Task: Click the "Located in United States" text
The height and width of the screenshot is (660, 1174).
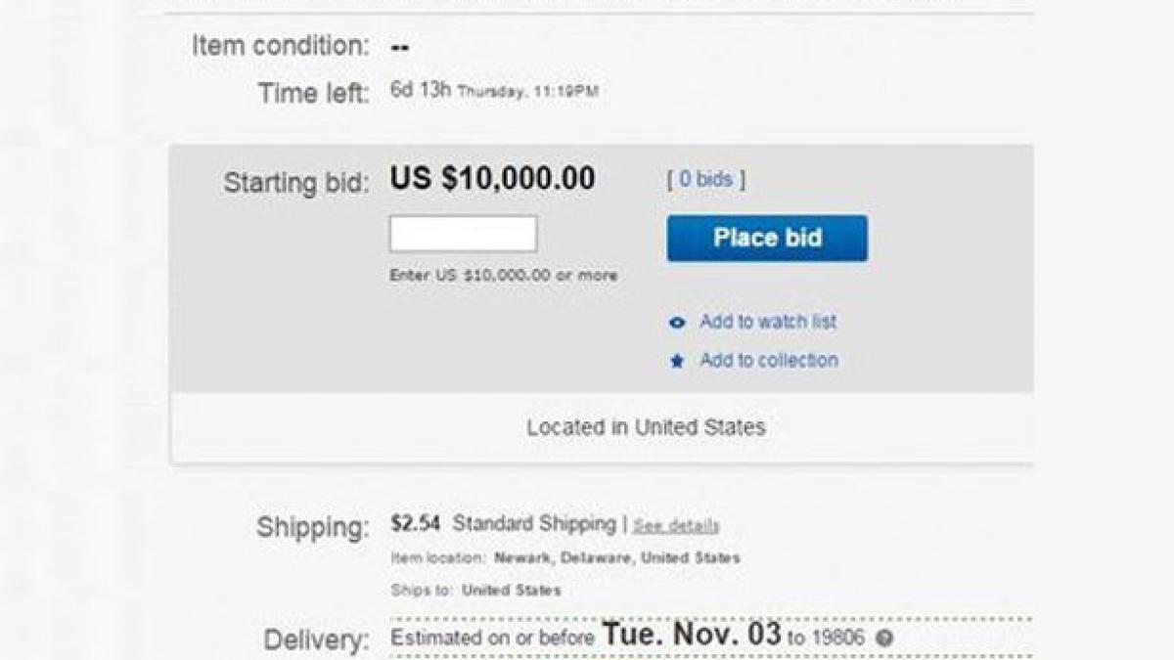Action: click(x=646, y=427)
